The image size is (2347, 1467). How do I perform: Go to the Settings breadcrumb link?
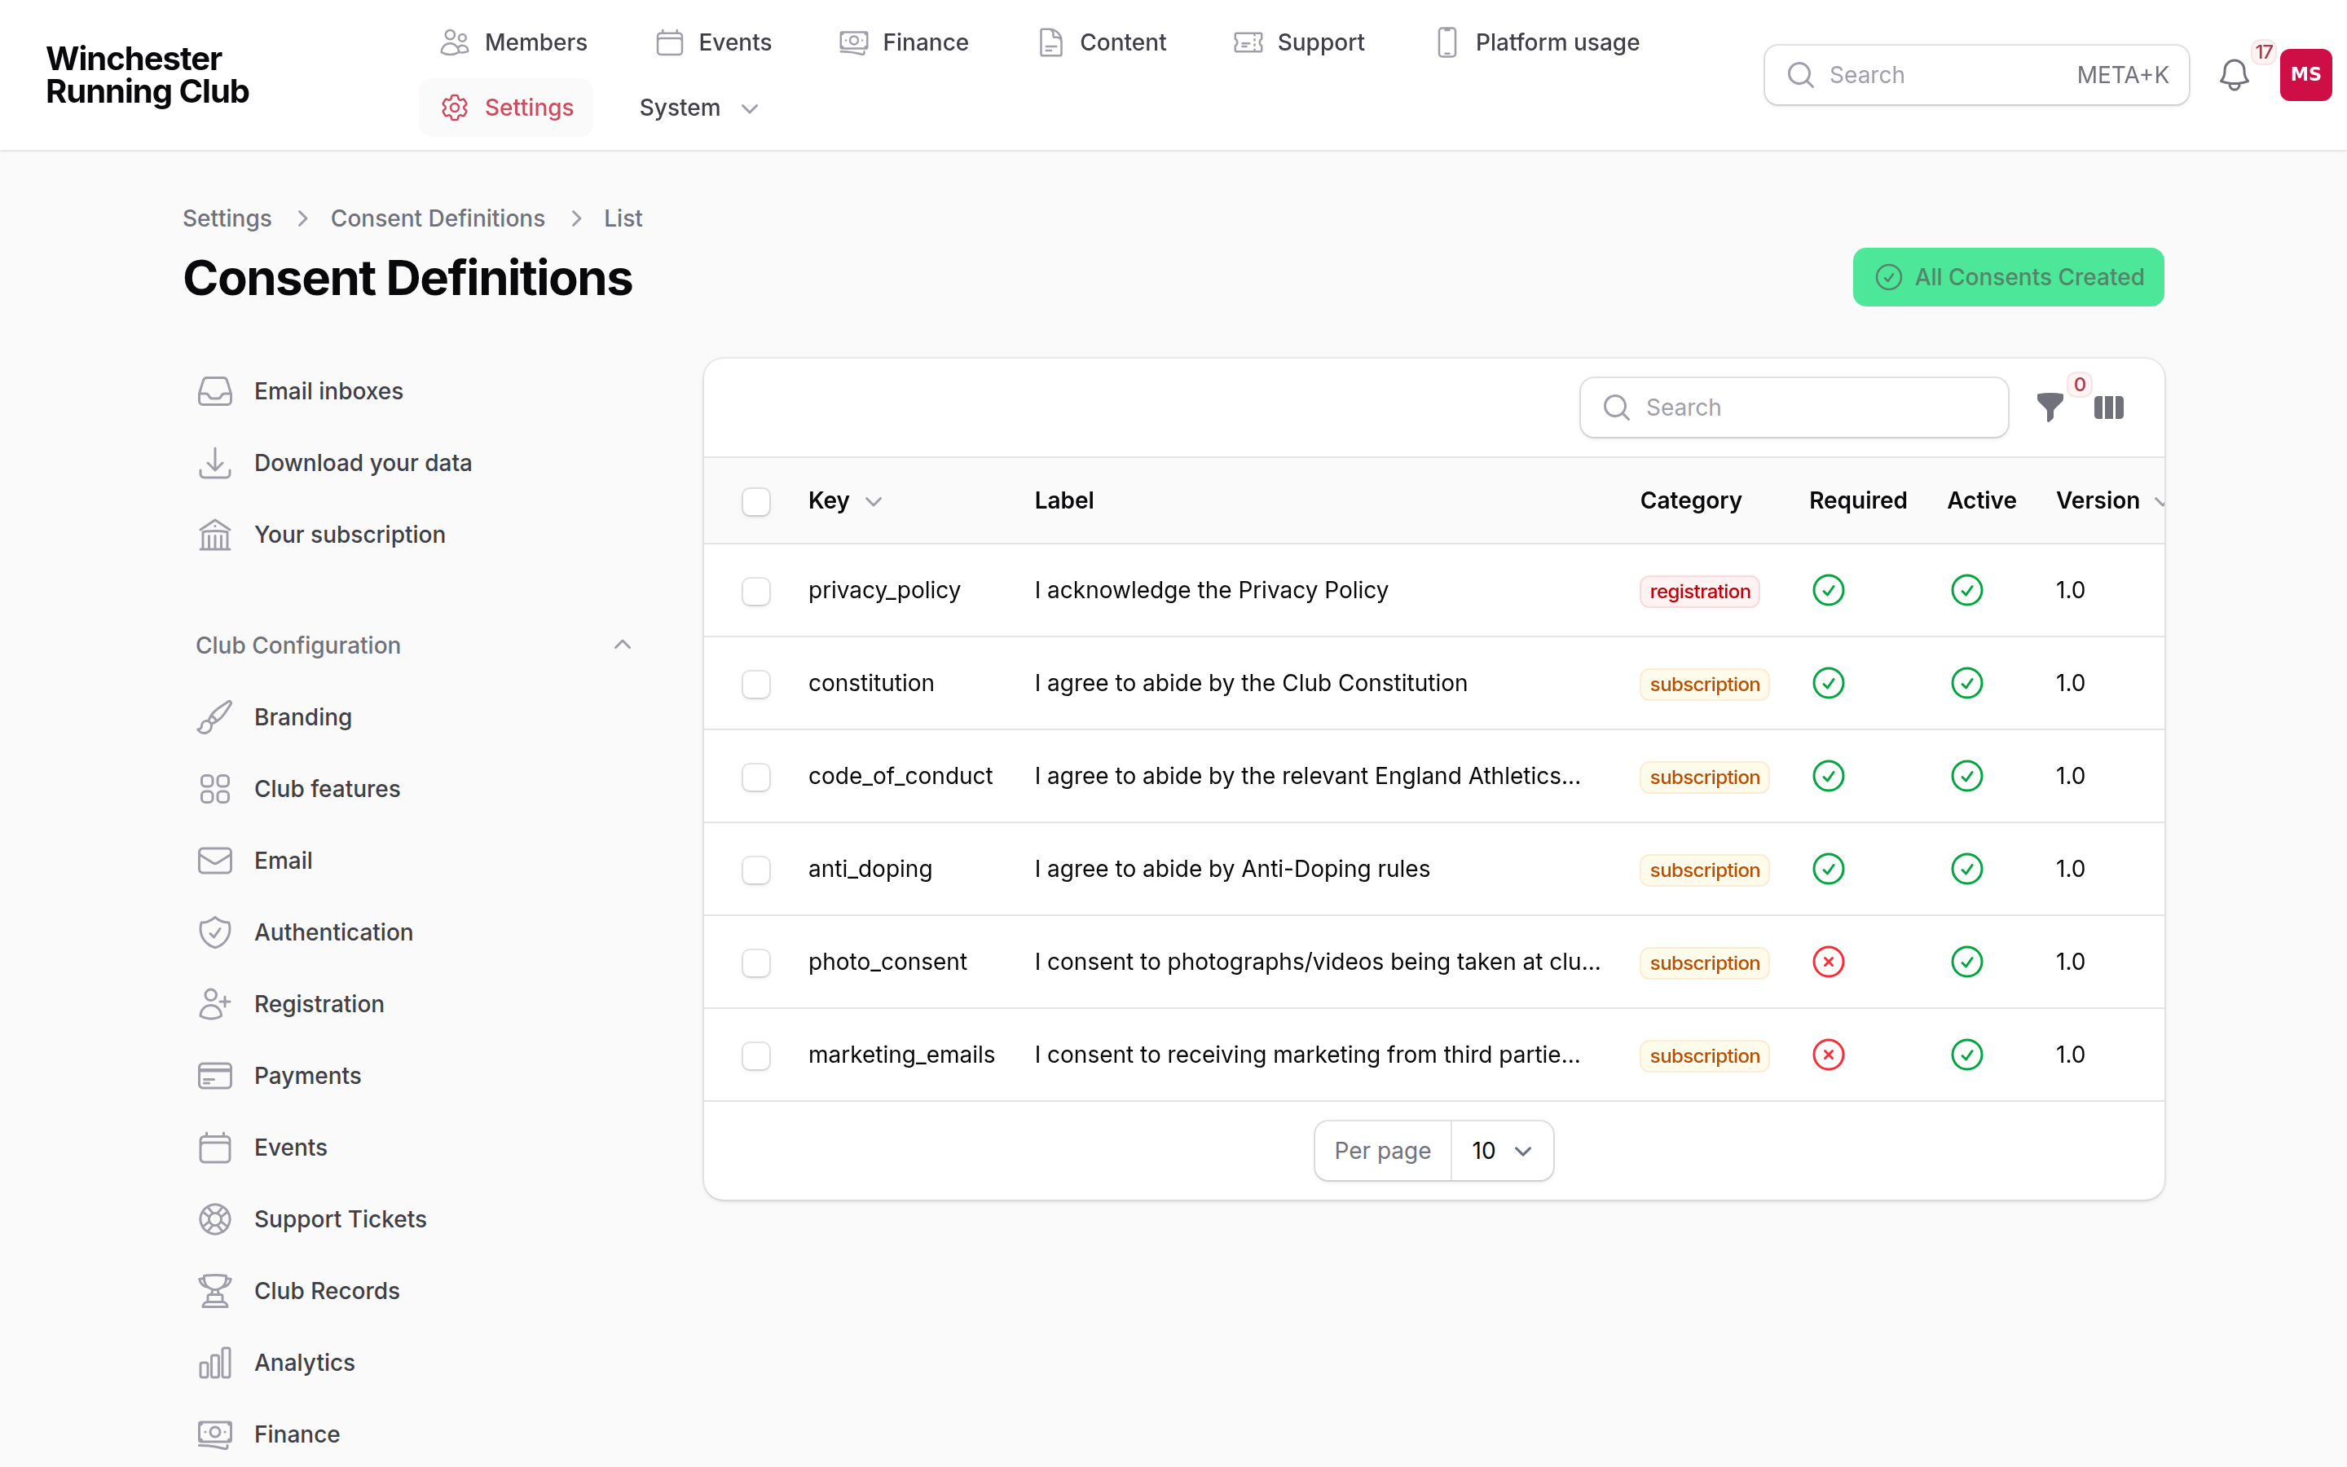point(227,218)
